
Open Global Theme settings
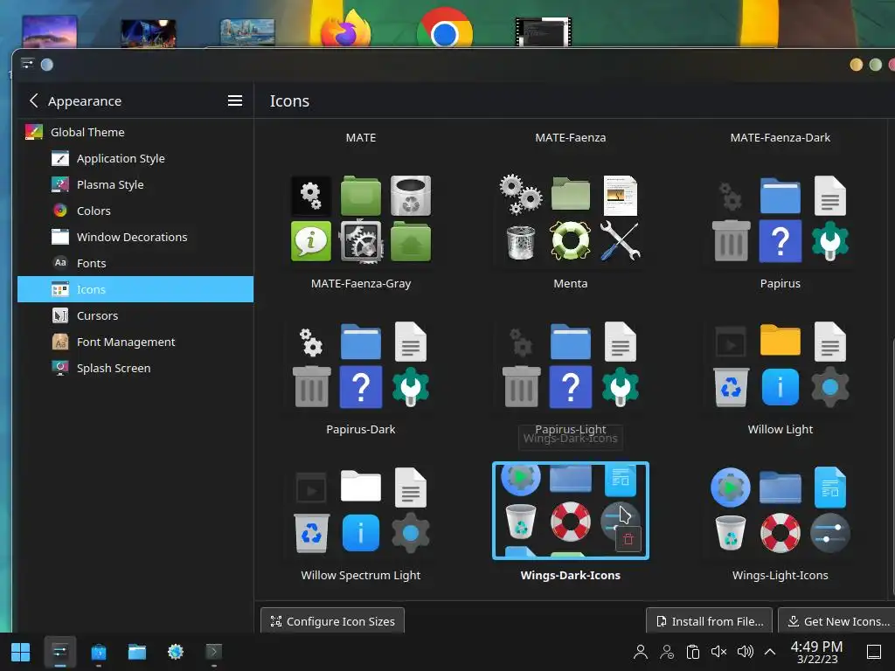135,132
